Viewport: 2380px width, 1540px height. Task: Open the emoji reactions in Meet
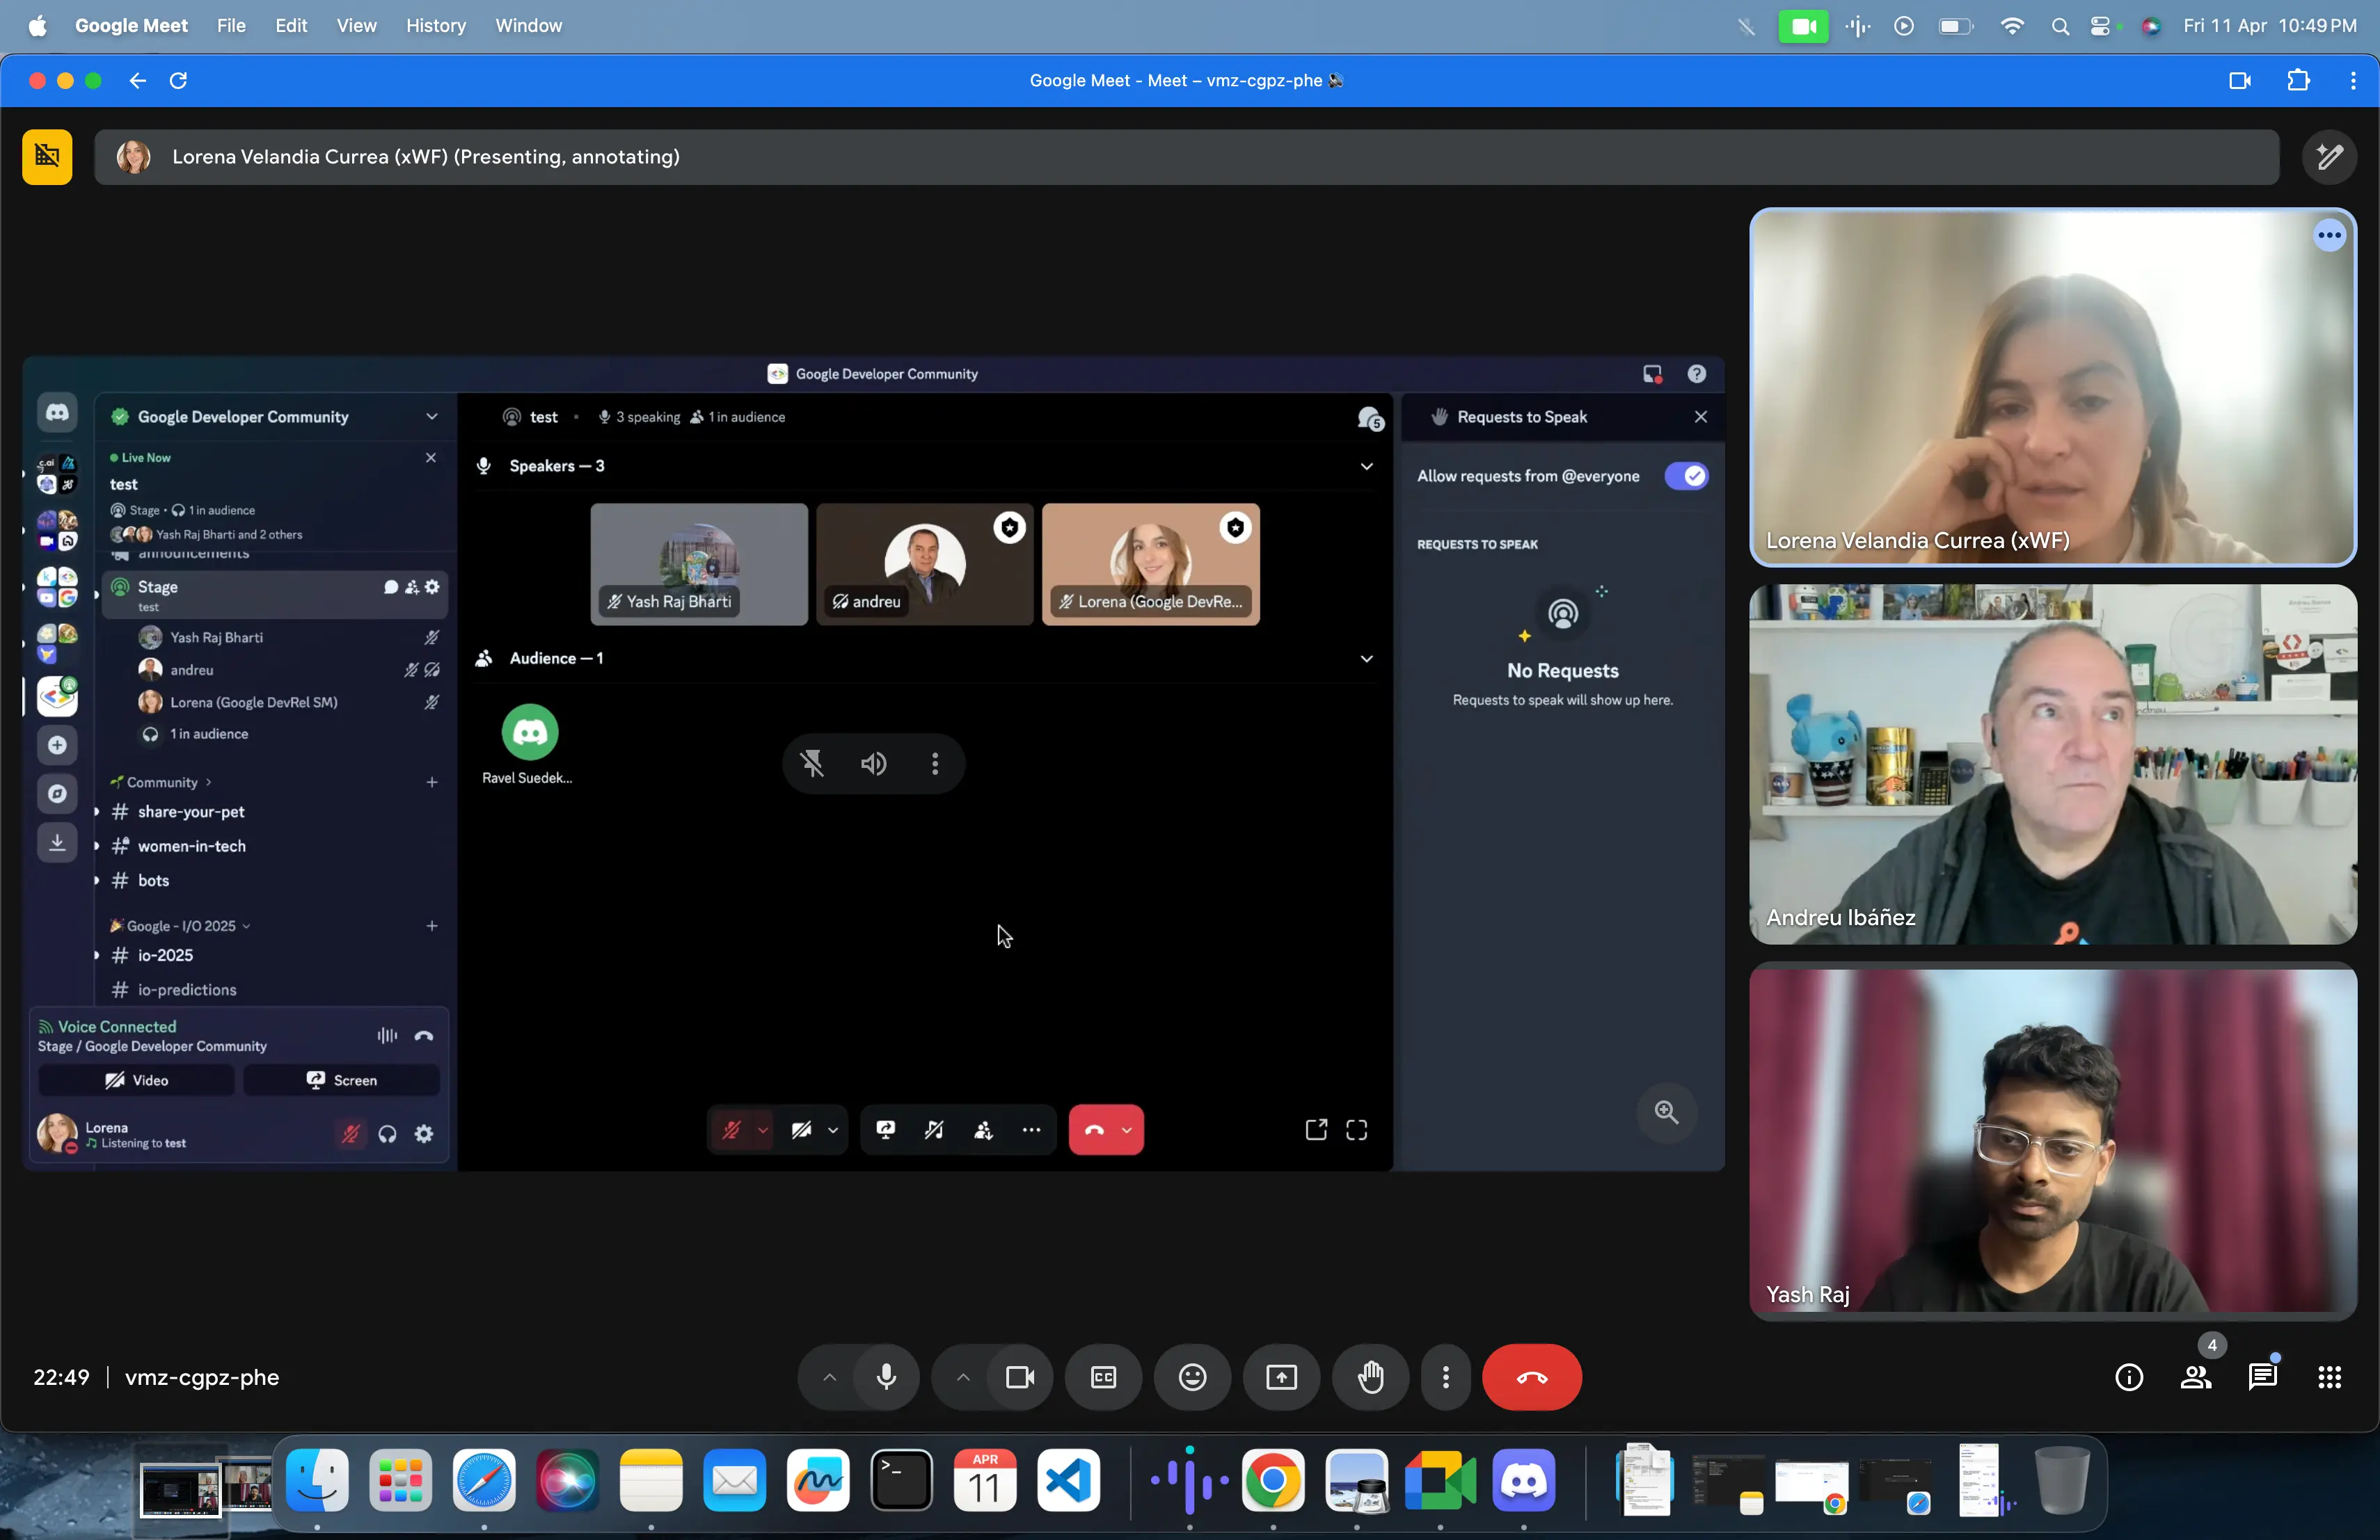1192,1377
